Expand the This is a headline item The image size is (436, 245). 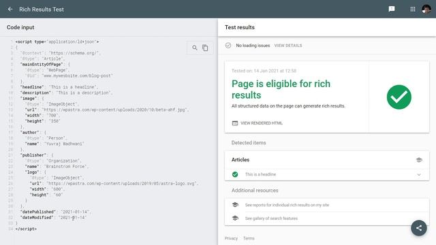[419, 175]
